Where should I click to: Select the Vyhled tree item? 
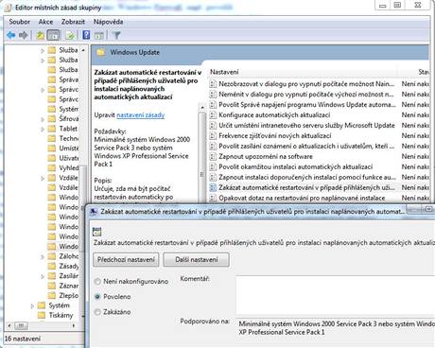click(x=68, y=167)
